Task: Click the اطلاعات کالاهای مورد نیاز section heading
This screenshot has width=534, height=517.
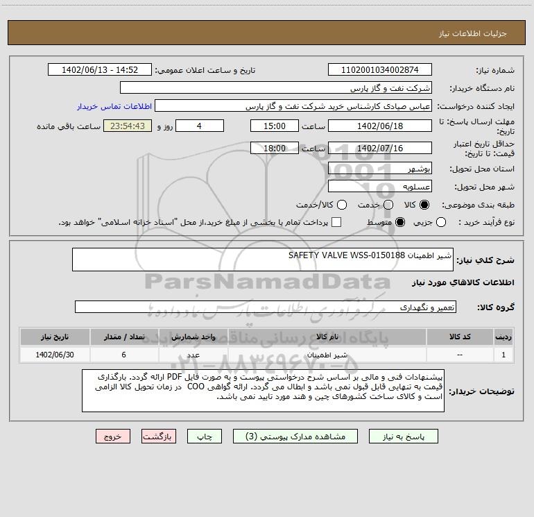Action: click(463, 282)
